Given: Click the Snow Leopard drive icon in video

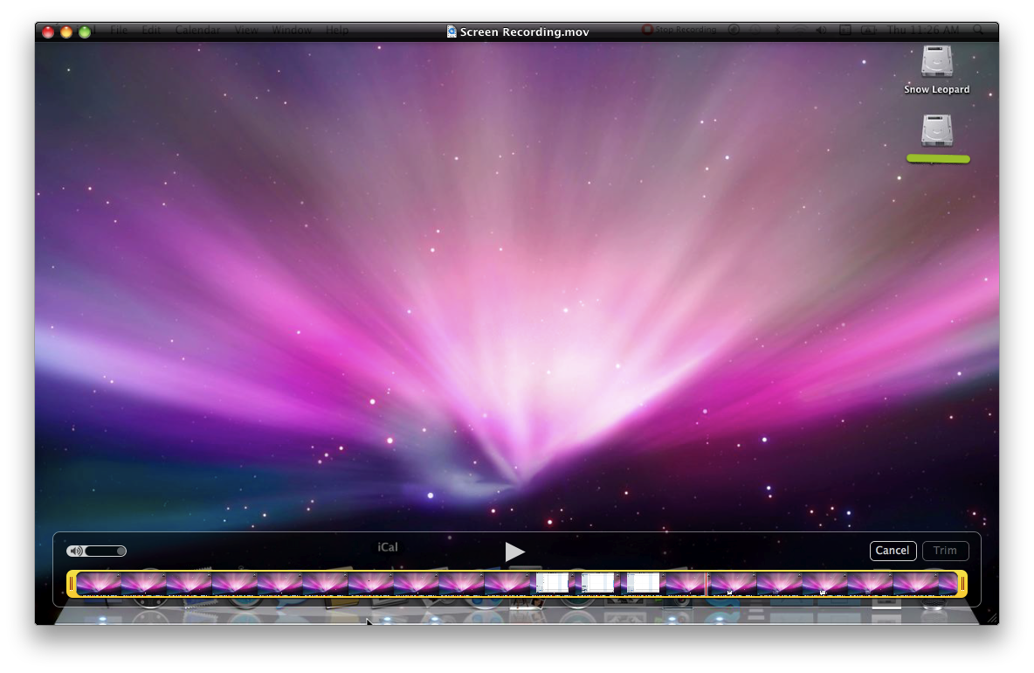Looking at the screenshot, I should [937, 62].
